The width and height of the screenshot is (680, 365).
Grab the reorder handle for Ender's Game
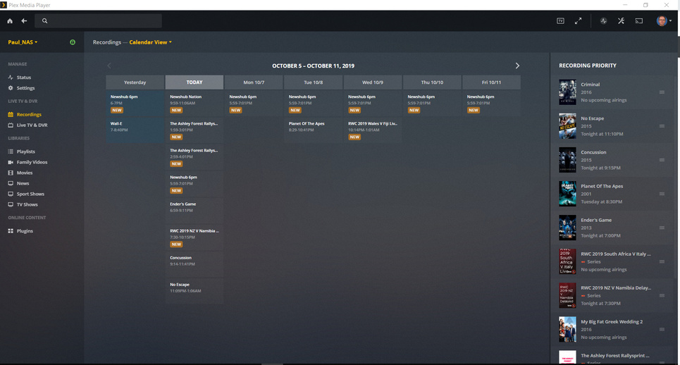(x=662, y=228)
